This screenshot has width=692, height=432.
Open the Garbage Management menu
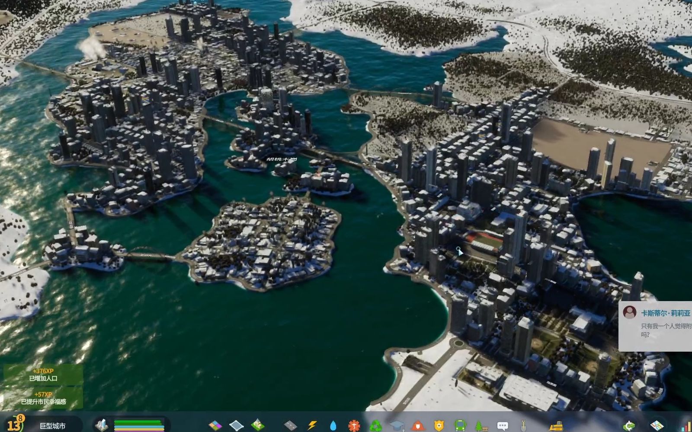point(375,425)
